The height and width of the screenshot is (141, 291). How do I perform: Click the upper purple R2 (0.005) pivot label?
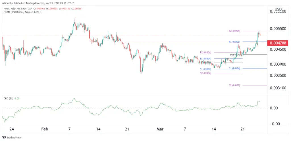click(235, 31)
